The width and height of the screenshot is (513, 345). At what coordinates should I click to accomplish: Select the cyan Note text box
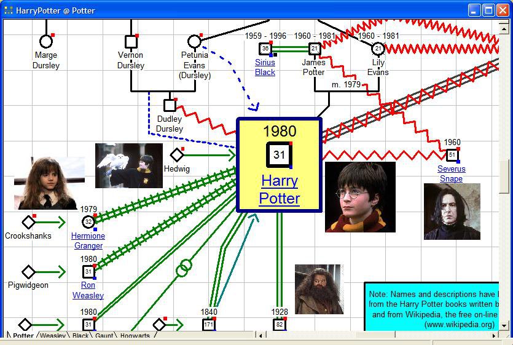click(431, 306)
